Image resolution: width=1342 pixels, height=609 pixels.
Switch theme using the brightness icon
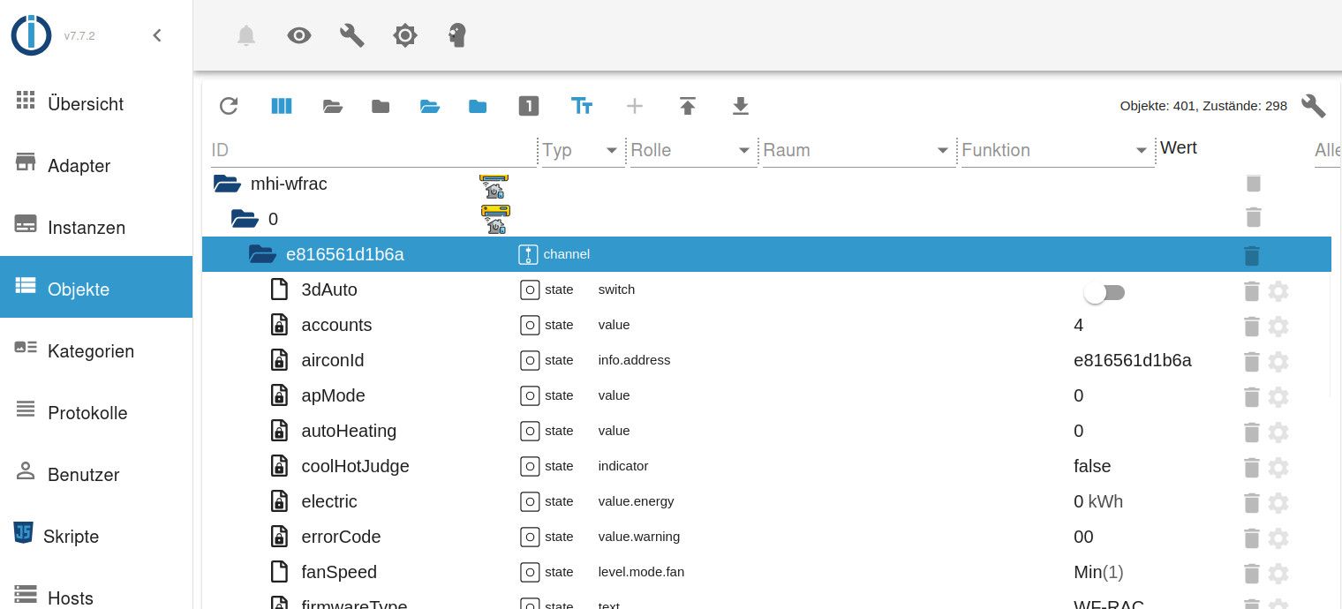405,35
